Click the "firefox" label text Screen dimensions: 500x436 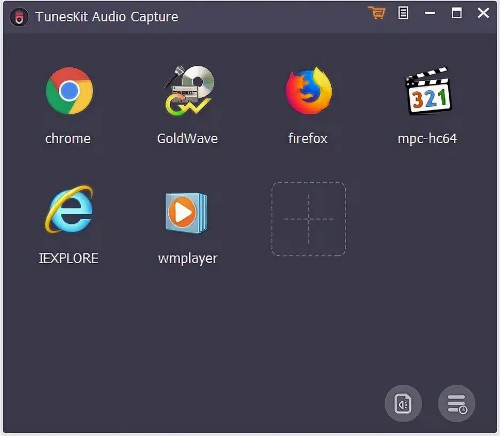tap(308, 139)
